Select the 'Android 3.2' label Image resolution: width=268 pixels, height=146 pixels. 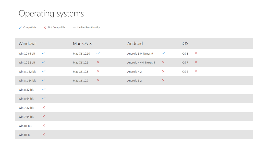click(x=135, y=80)
